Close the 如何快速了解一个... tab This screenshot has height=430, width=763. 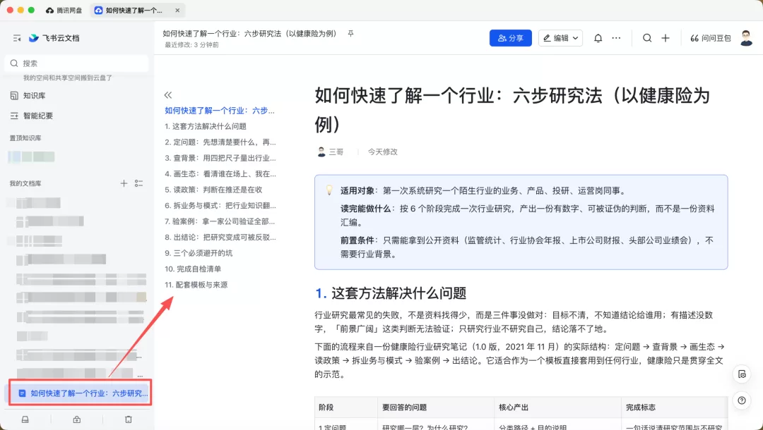coord(177,10)
